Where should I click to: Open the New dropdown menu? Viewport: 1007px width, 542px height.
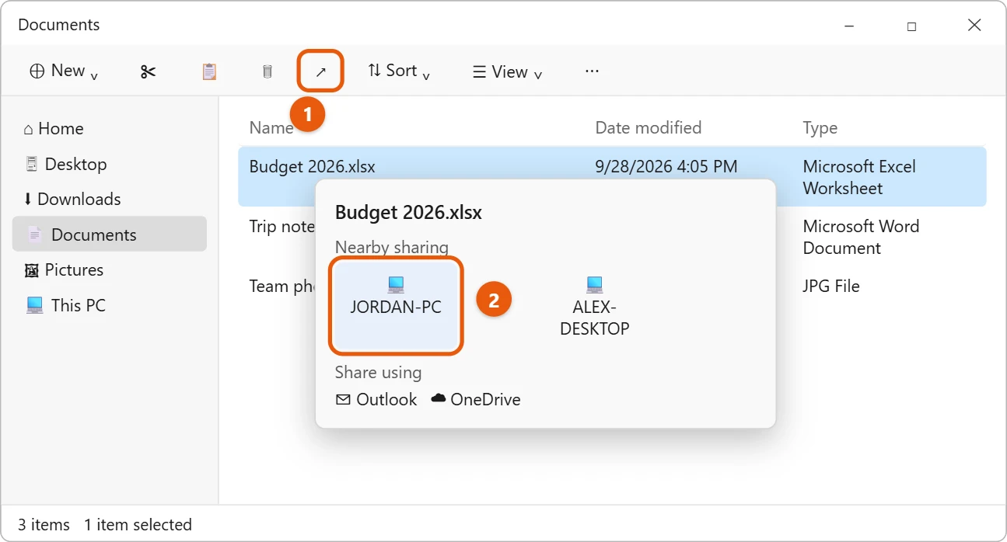point(64,71)
